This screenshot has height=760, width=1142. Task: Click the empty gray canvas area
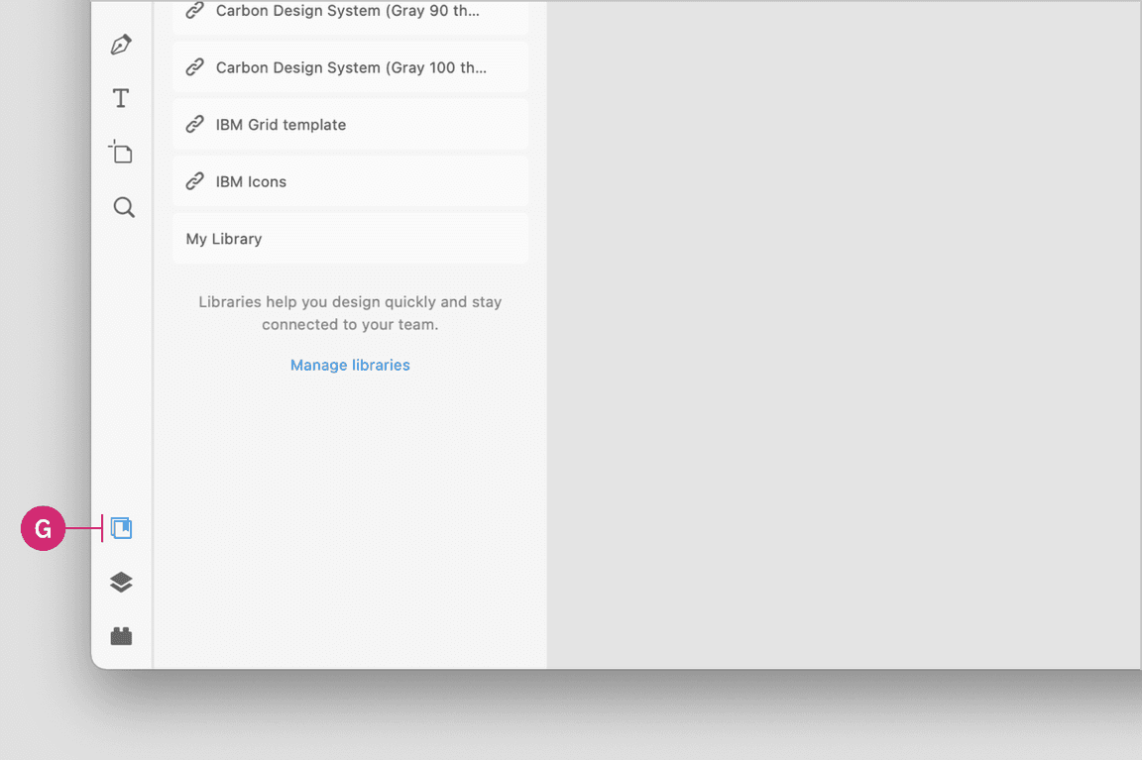point(843,337)
